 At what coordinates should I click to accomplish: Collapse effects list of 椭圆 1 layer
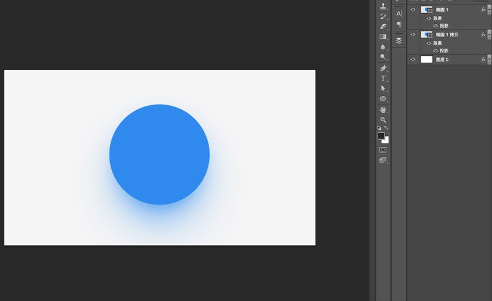(x=489, y=10)
